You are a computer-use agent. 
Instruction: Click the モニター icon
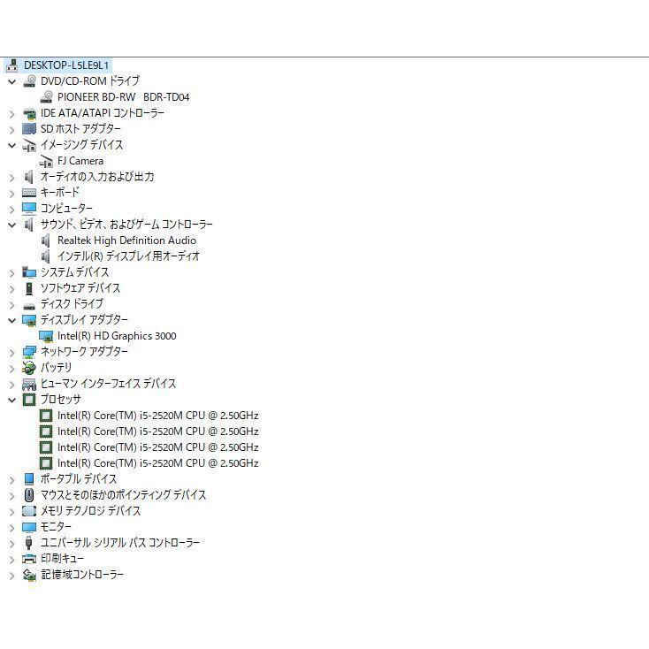(29, 527)
